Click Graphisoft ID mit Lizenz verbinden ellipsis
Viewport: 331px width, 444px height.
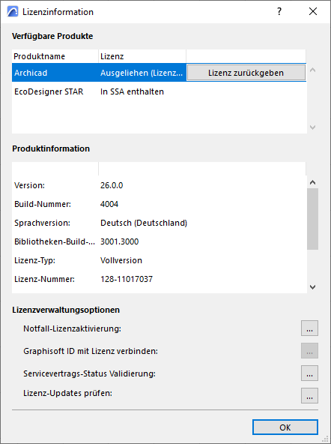309,350
